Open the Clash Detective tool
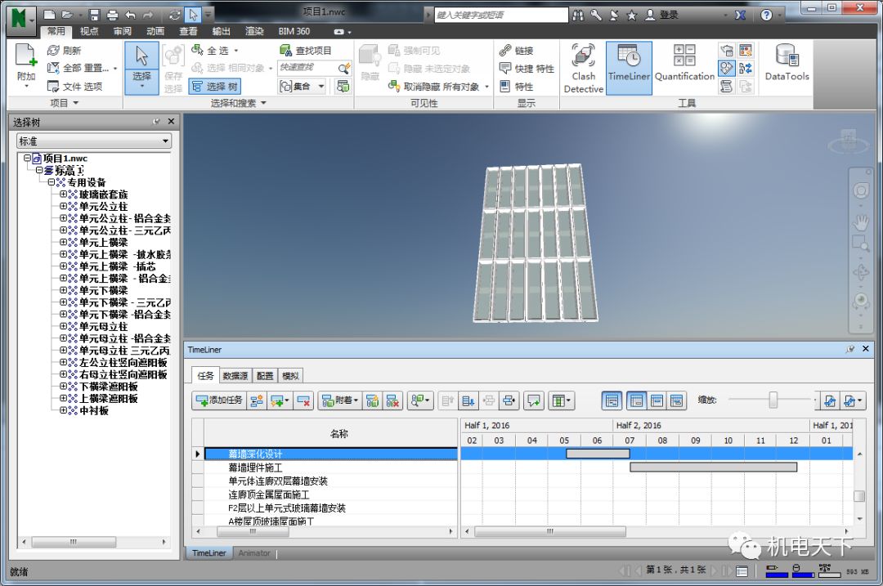883x586 pixels. click(x=583, y=68)
